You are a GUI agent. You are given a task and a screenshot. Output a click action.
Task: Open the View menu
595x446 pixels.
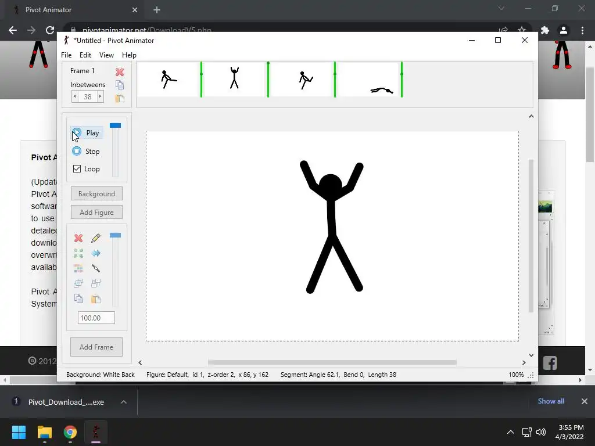(x=107, y=55)
